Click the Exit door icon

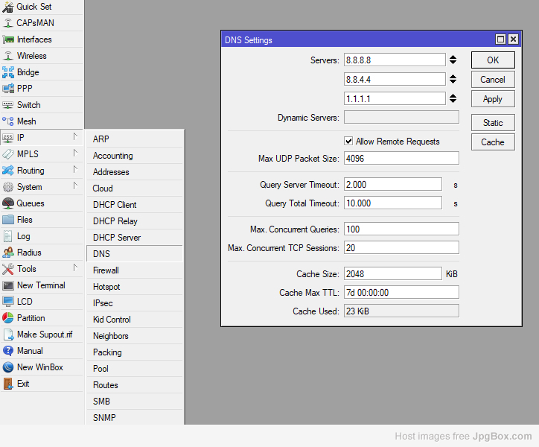8,384
